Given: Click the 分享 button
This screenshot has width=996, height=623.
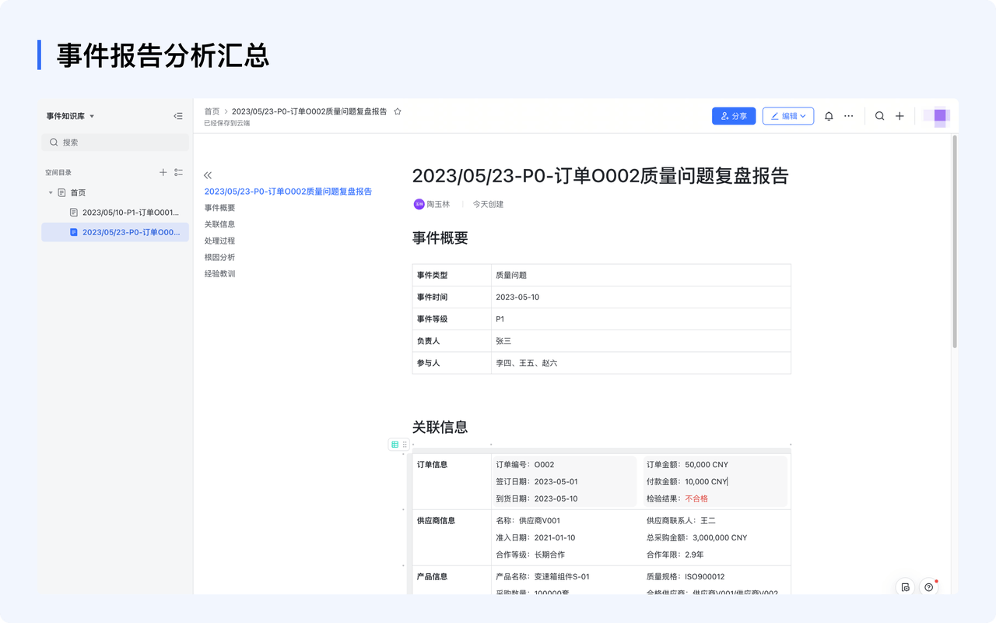Looking at the screenshot, I should tap(734, 116).
